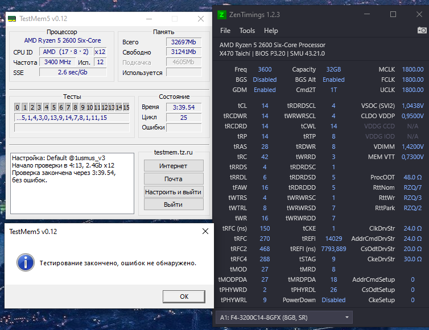Click the Интернет button
The image size is (429, 330).
174,166
